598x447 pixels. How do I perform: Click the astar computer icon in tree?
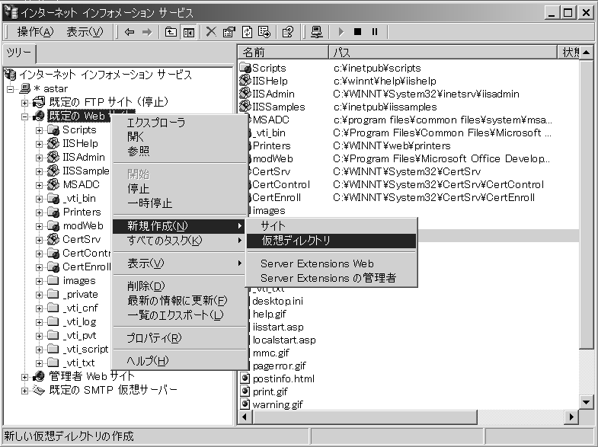pyautogui.click(x=25, y=88)
